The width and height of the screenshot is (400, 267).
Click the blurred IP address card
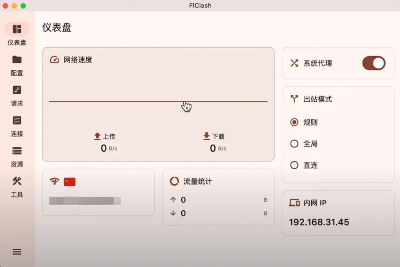(x=98, y=192)
